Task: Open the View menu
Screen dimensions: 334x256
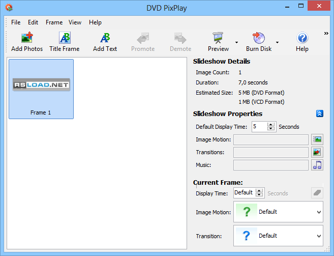Action: pyautogui.click(x=75, y=22)
